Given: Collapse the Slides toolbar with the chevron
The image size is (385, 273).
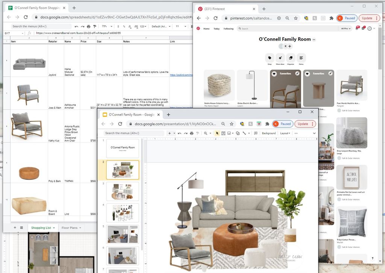Looking at the screenshot, I should pyautogui.click(x=314, y=133).
